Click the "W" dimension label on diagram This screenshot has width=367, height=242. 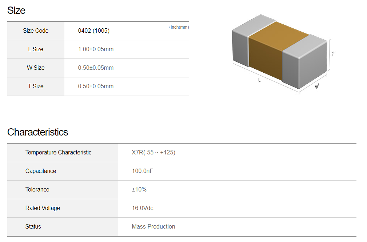[317, 86]
